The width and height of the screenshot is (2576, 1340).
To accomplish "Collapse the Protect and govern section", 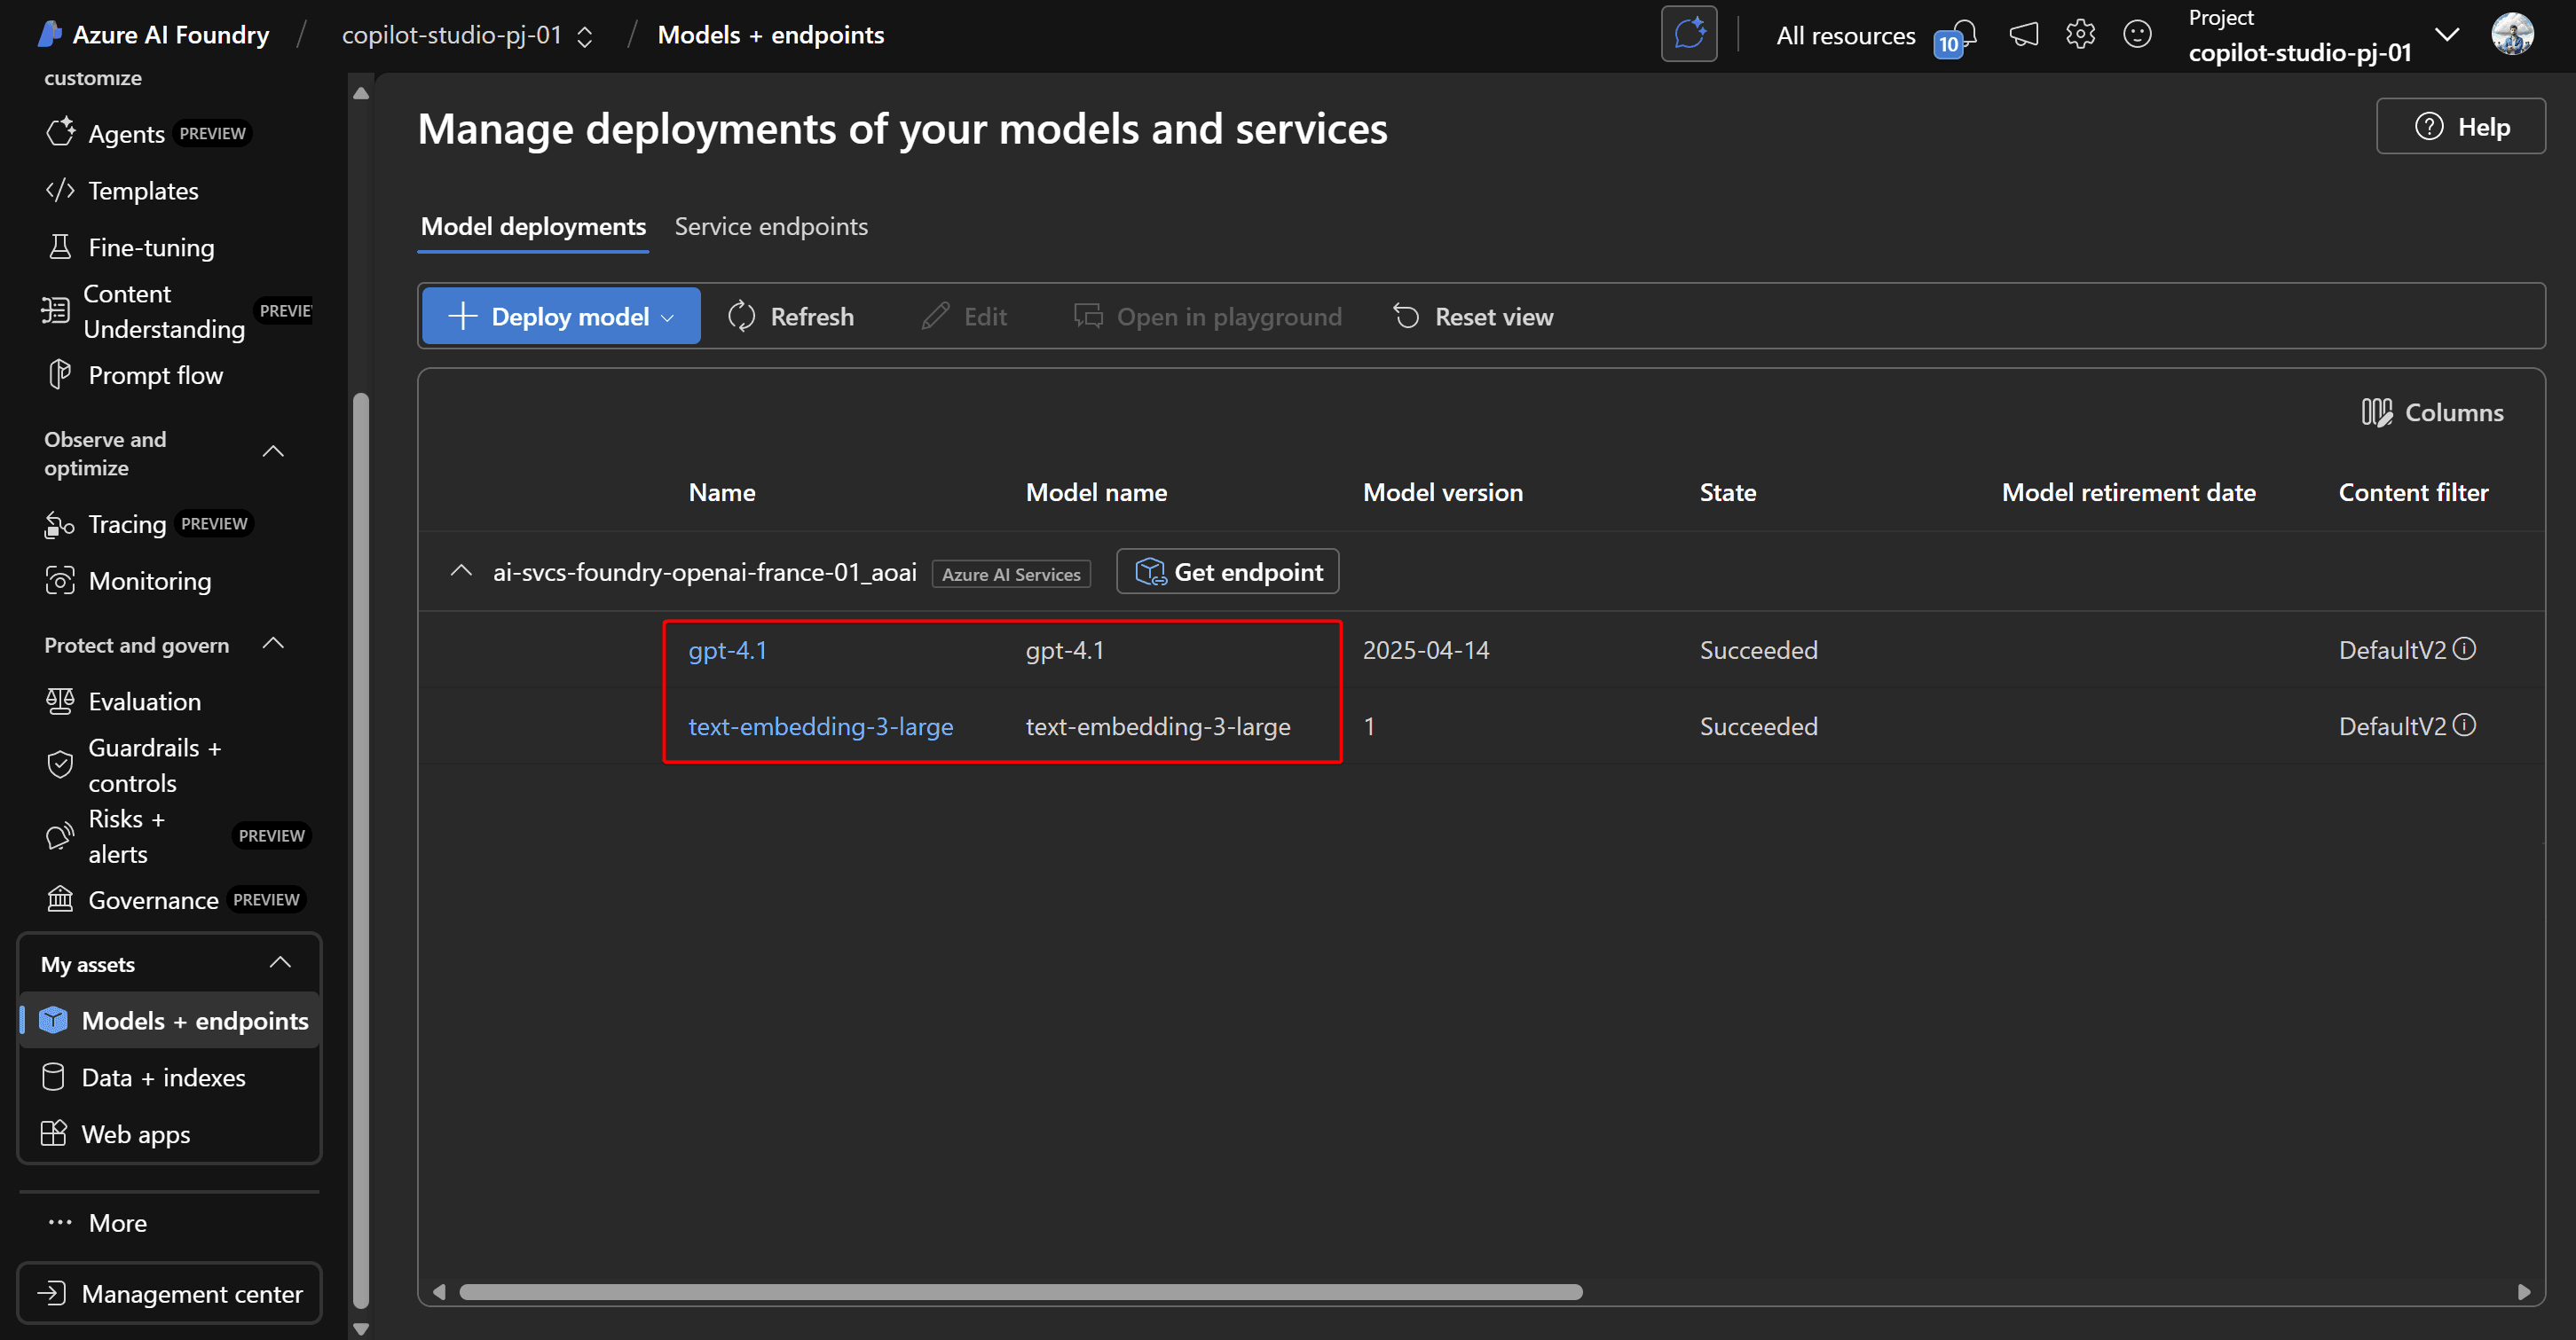I will (273, 644).
